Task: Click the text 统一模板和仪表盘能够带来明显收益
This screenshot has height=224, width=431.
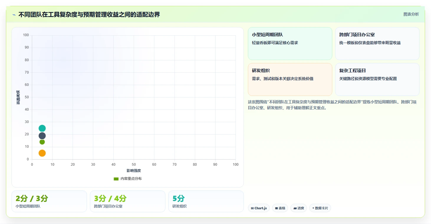Action: pos(370,43)
